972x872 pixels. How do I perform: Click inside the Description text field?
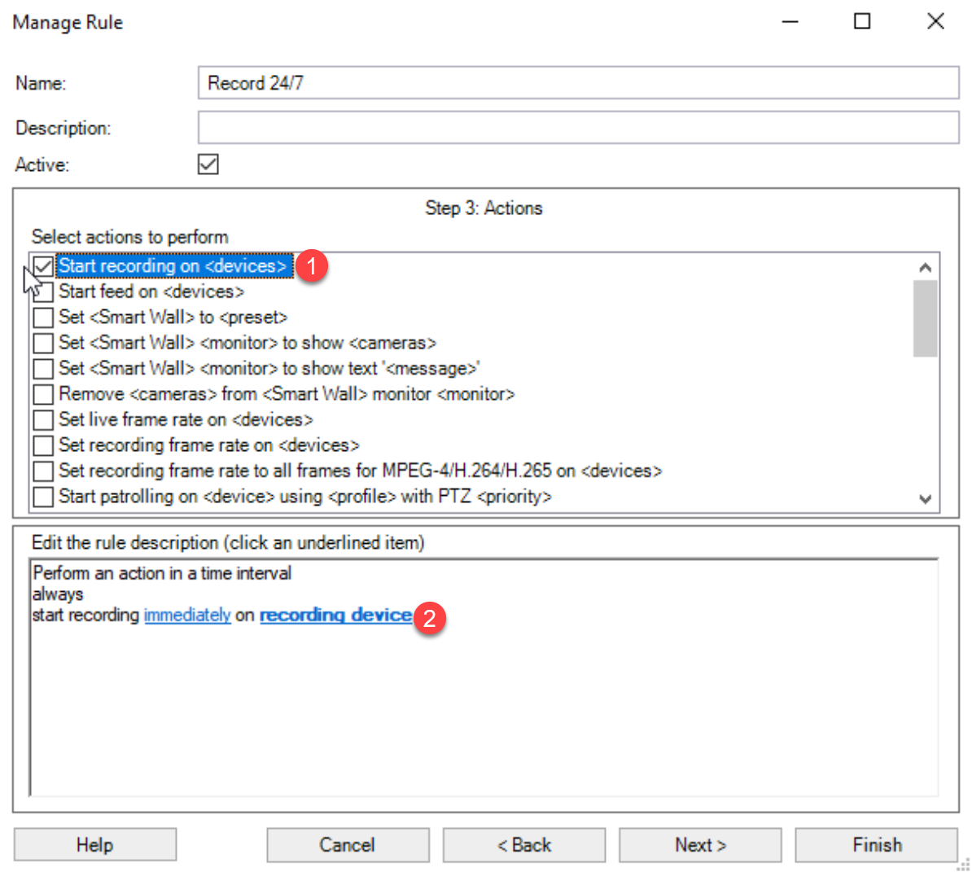click(570, 127)
